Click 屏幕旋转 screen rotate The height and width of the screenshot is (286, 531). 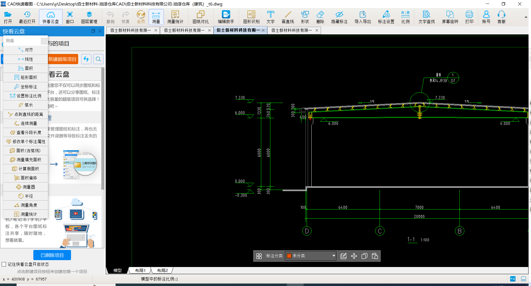click(x=450, y=17)
